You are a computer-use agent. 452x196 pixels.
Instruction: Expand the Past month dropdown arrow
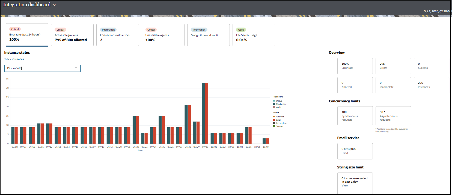point(76,68)
